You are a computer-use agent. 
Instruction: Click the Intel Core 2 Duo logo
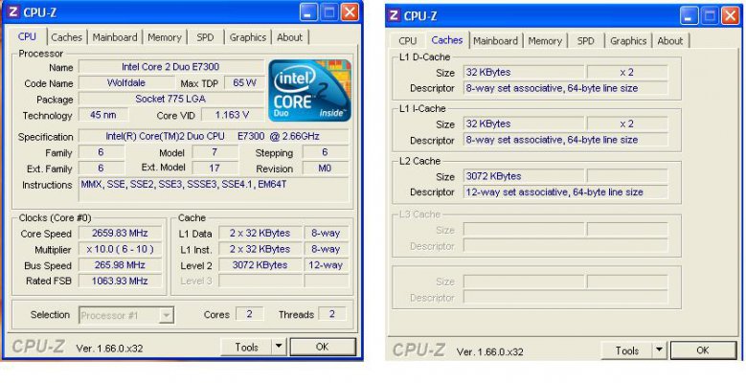click(x=309, y=90)
